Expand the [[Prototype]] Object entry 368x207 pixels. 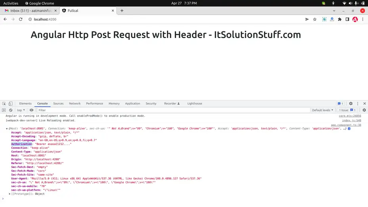tap(10, 194)
